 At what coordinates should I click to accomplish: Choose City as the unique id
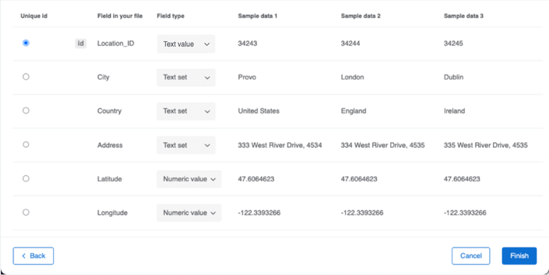click(26, 77)
